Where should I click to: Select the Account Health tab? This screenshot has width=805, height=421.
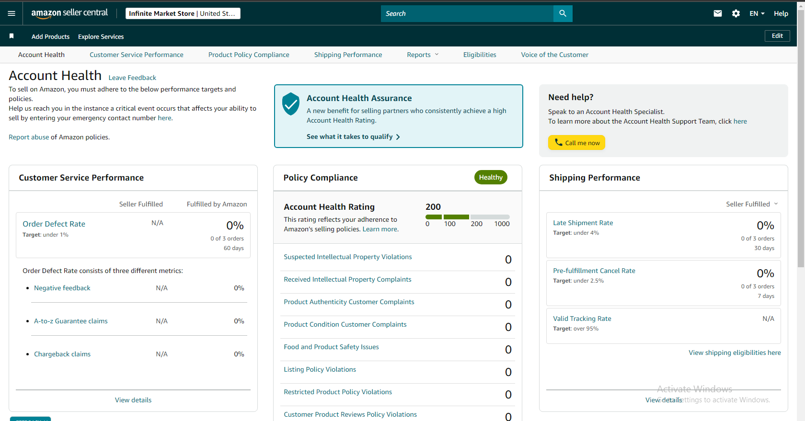click(x=41, y=55)
